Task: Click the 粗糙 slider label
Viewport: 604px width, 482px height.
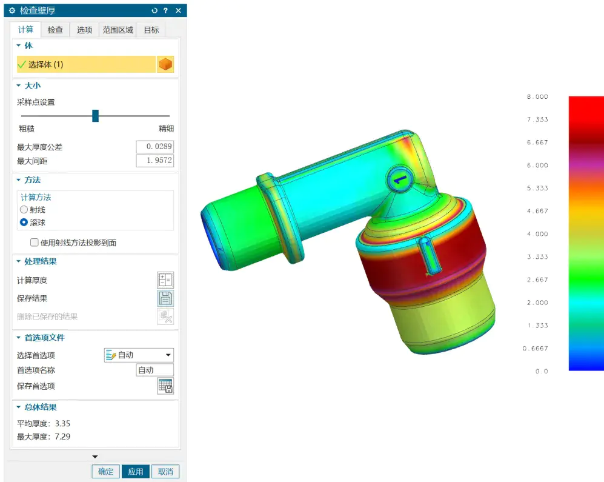Action: pyautogui.click(x=27, y=129)
